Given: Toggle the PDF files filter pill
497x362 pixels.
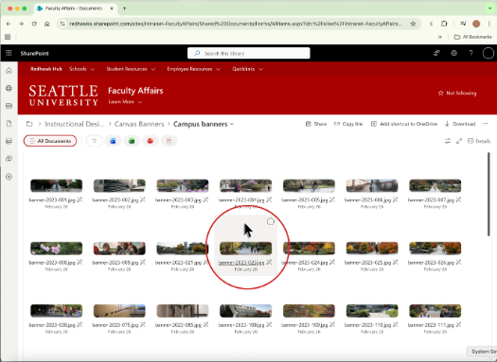Looking at the screenshot, I should tap(169, 141).
